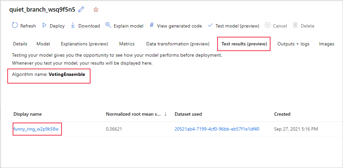Star quiet_branch_wsq9f5n5 as a favorite

tap(96, 10)
